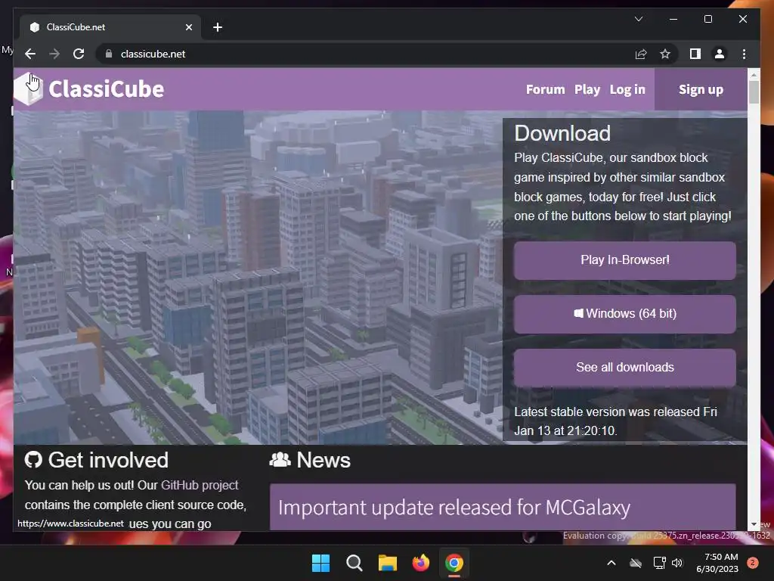774x581 pixels.
Task: Close the ClassiCube.net tab
Action: tap(188, 27)
